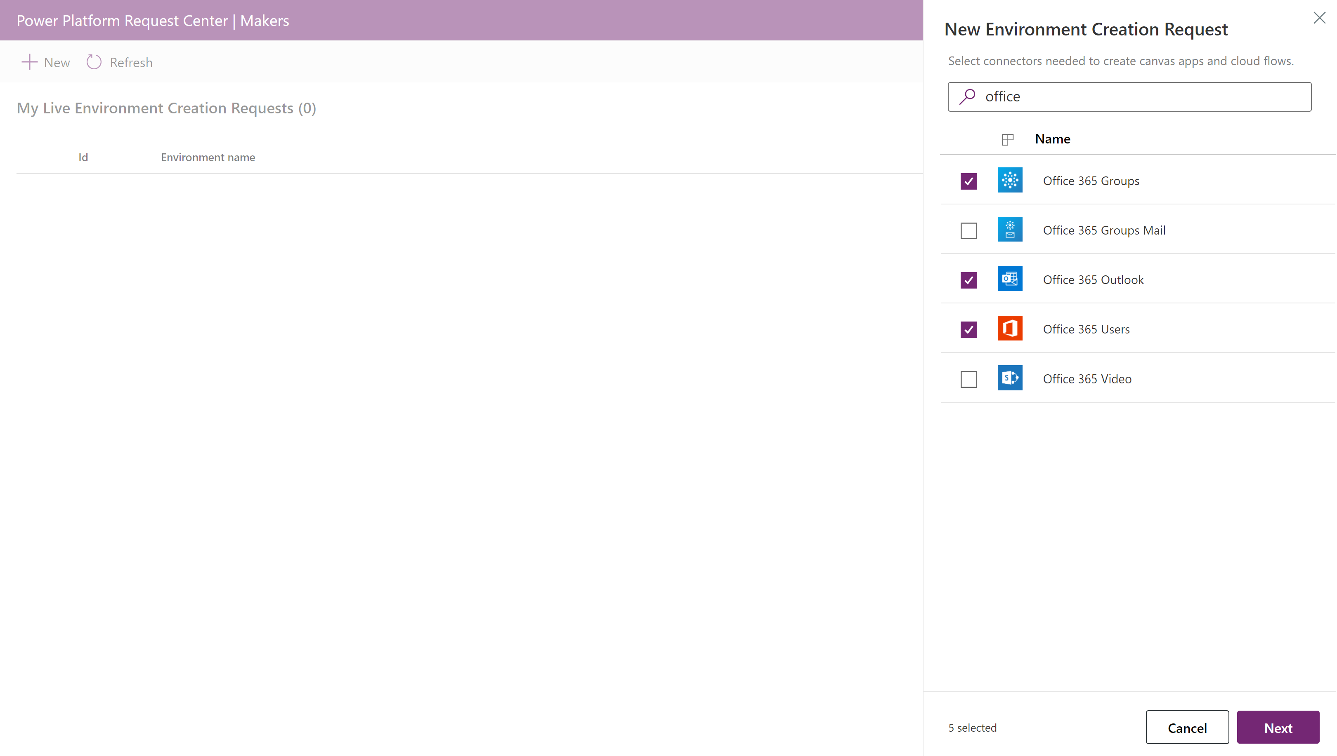Click the Office 365 Video connector icon
Image resolution: width=1337 pixels, height=756 pixels.
[1010, 378]
